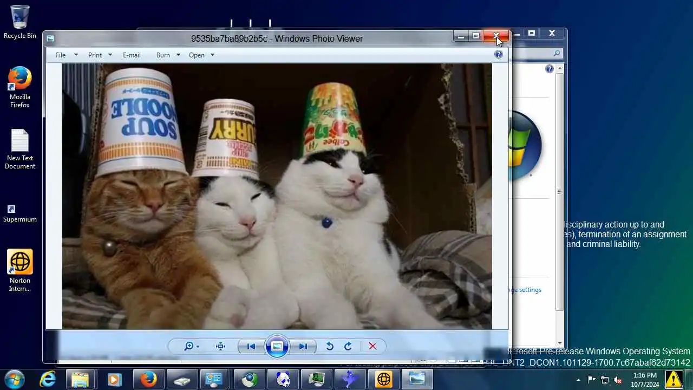Screen dimensions: 693x390
Task: Select the Supermium desktop shortcut
Action: (x=20, y=213)
